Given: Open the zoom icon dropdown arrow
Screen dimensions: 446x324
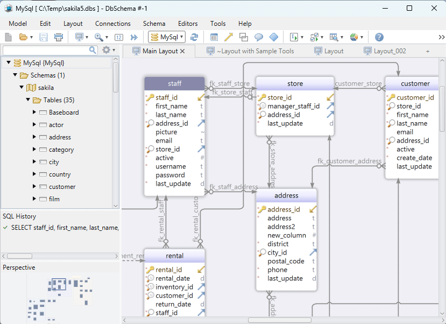Looking at the screenshot, I should (107, 37).
